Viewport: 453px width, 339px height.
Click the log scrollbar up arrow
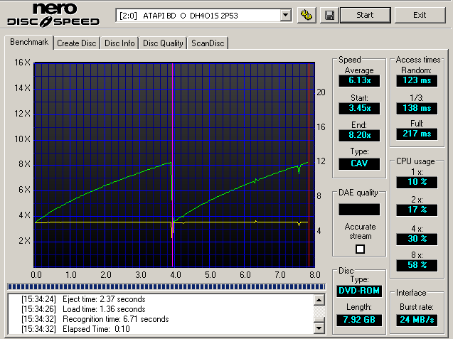(319, 299)
